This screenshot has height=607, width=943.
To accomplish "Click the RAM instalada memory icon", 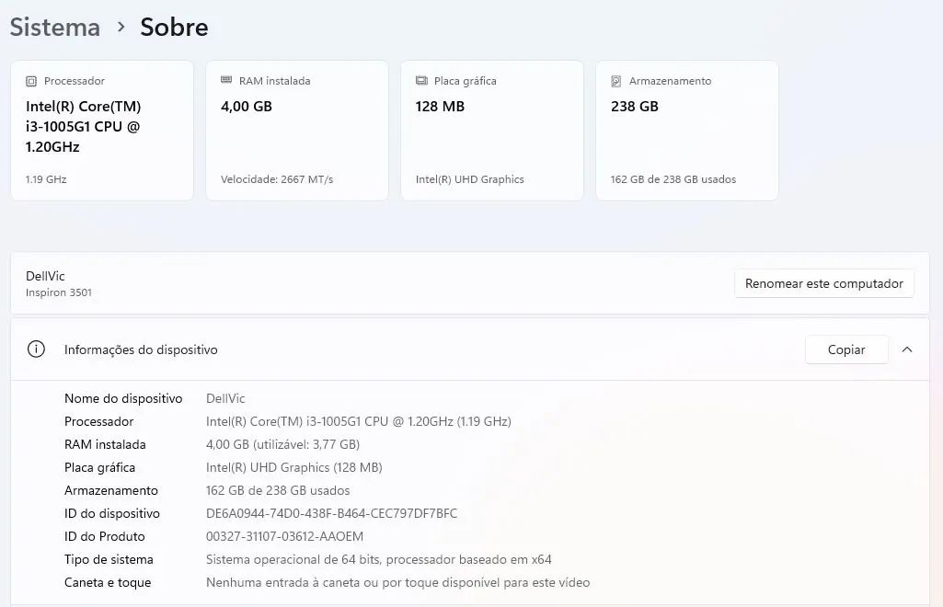I will 226,80.
